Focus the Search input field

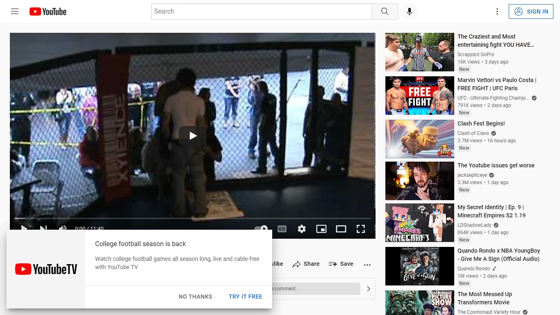pyautogui.click(x=262, y=11)
